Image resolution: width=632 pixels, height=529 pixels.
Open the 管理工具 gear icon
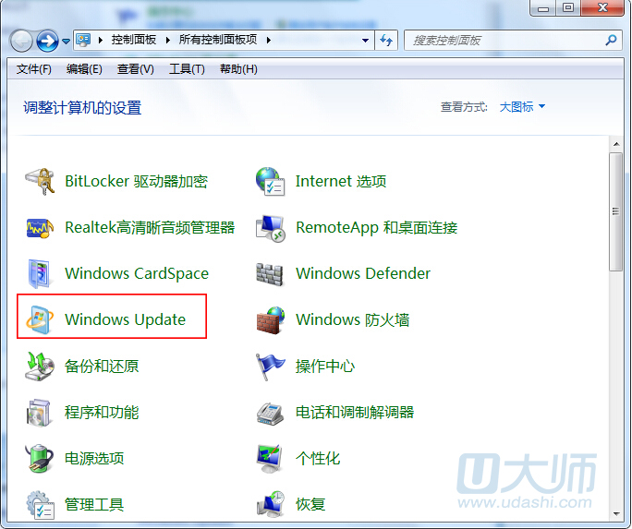(x=40, y=504)
